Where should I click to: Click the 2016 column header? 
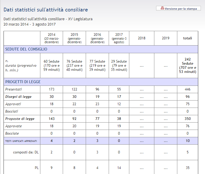(97, 38)
